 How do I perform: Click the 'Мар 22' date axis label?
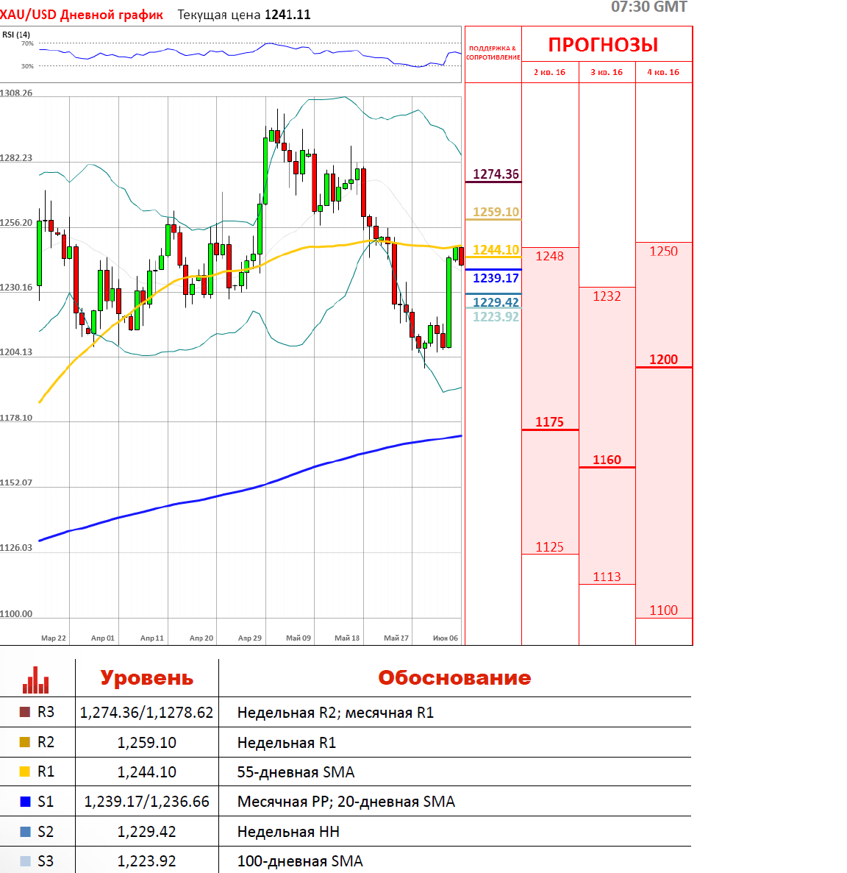tap(54, 638)
